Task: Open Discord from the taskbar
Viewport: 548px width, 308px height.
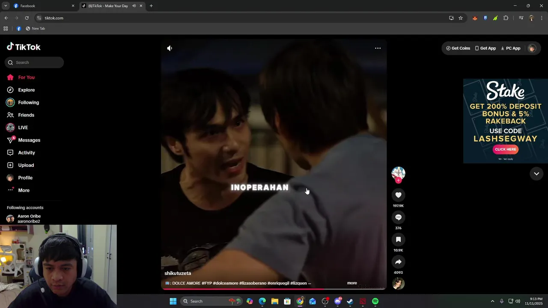Action: pos(338,301)
